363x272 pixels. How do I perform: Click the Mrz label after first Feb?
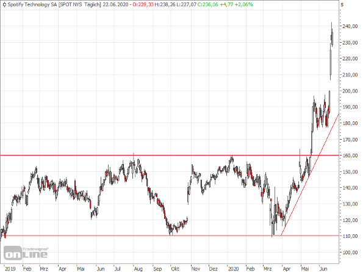(x=44, y=269)
